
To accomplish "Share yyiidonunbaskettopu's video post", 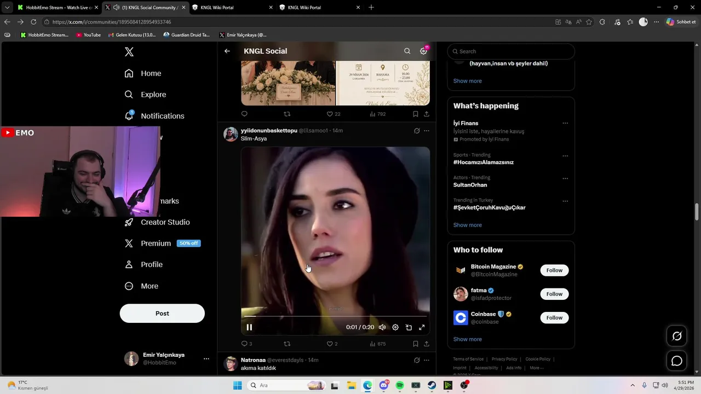I will point(426,344).
